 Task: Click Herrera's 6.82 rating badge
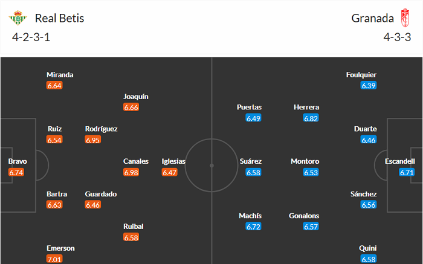coord(311,118)
